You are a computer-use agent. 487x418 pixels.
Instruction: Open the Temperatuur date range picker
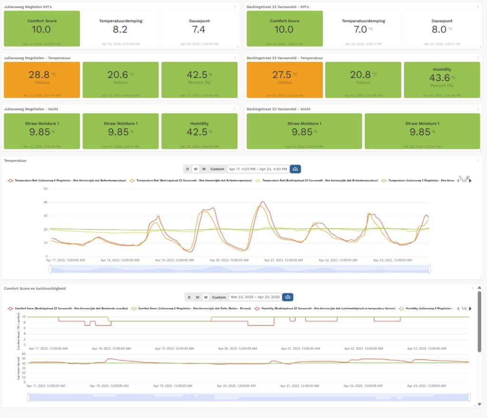click(257, 169)
